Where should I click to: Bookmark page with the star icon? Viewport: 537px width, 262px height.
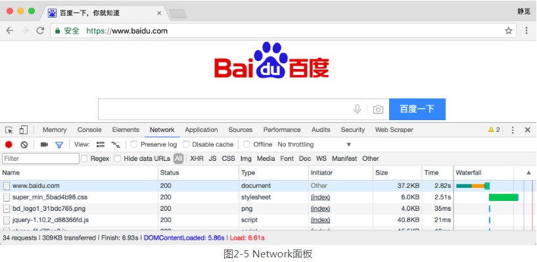[509, 31]
